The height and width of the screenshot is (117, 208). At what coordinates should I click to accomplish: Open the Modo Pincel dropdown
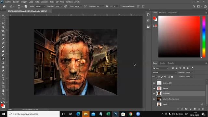[x=41, y=6]
